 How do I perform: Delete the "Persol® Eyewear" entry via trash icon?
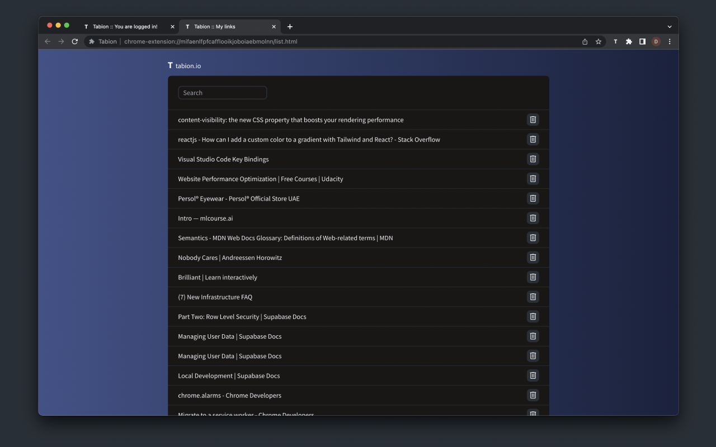533,198
